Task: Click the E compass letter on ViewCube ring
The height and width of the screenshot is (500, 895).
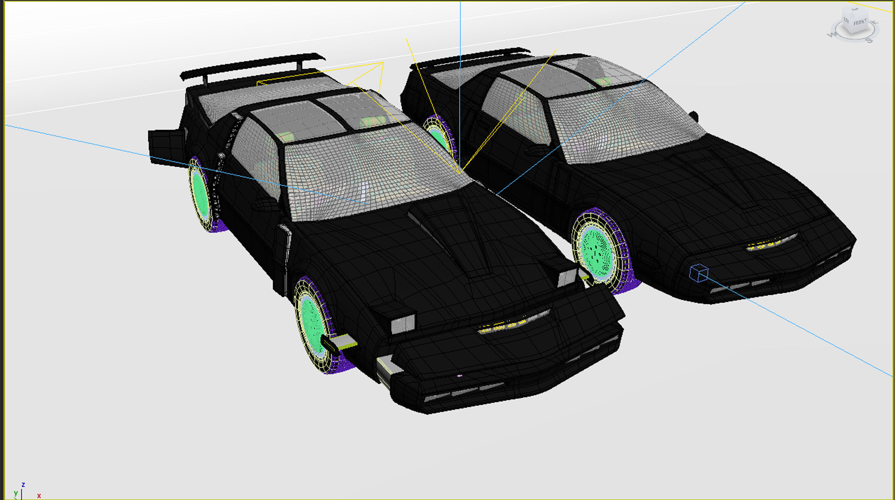Action: (x=875, y=23)
